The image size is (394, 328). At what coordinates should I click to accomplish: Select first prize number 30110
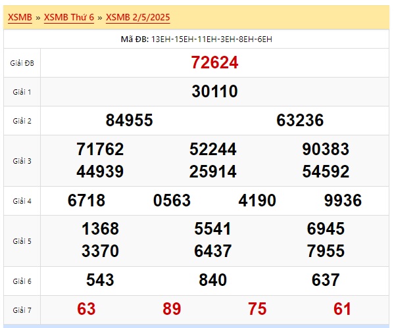[x=214, y=91]
